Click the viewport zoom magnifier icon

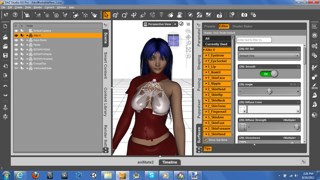click(x=188, y=43)
